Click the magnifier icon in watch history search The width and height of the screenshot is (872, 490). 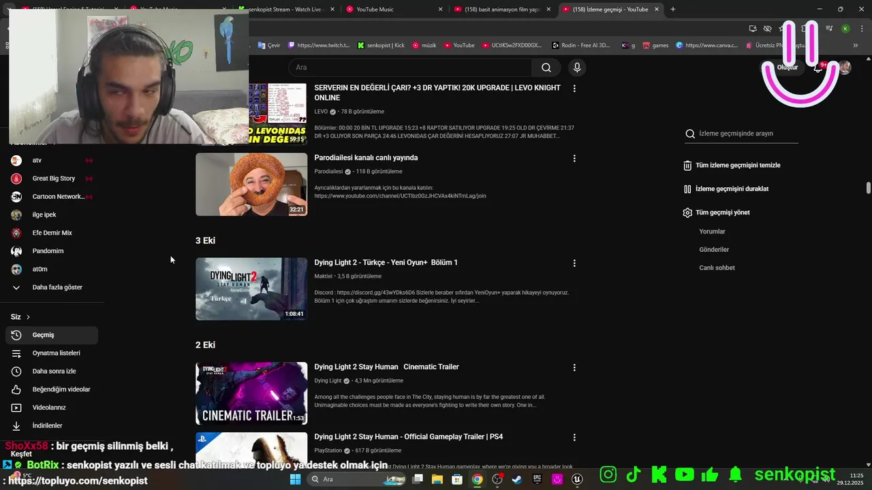[690, 133]
